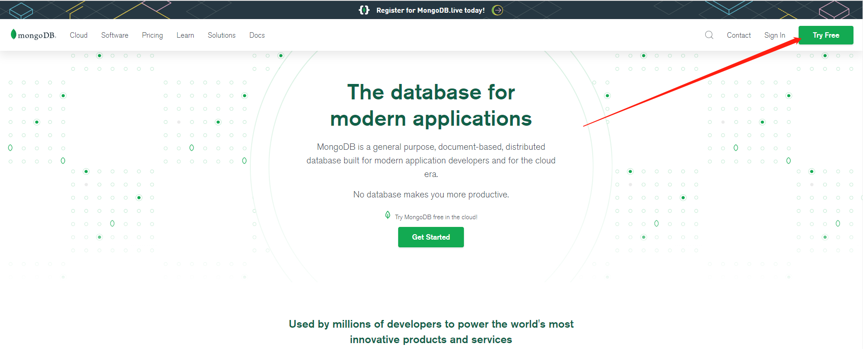Image resolution: width=863 pixels, height=349 pixels.
Task: Click the Try MongoDB free in the cloud! text
Action: 436,217
